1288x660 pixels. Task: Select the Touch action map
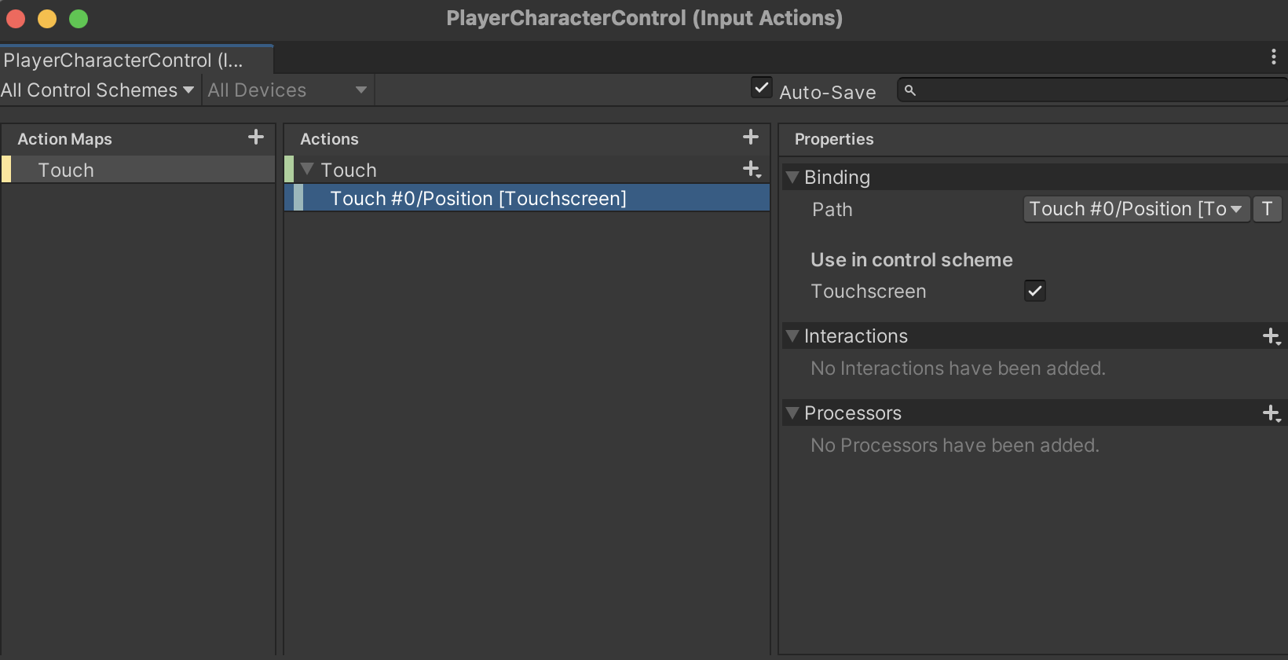66,170
